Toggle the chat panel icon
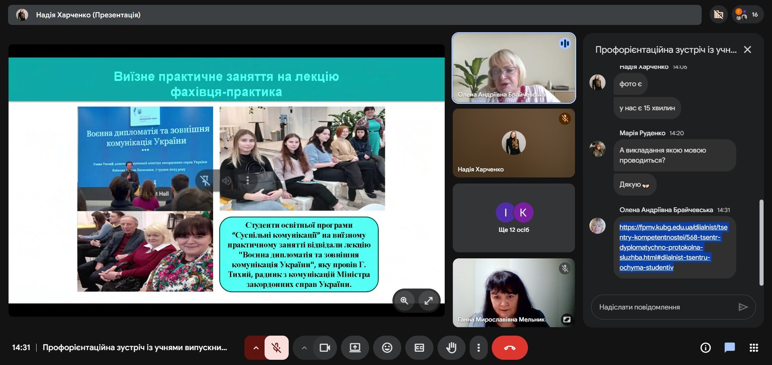772x365 pixels. [x=729, y=348]
